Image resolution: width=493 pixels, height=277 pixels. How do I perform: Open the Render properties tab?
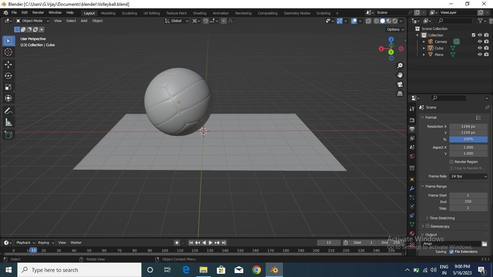pos(412,120)
